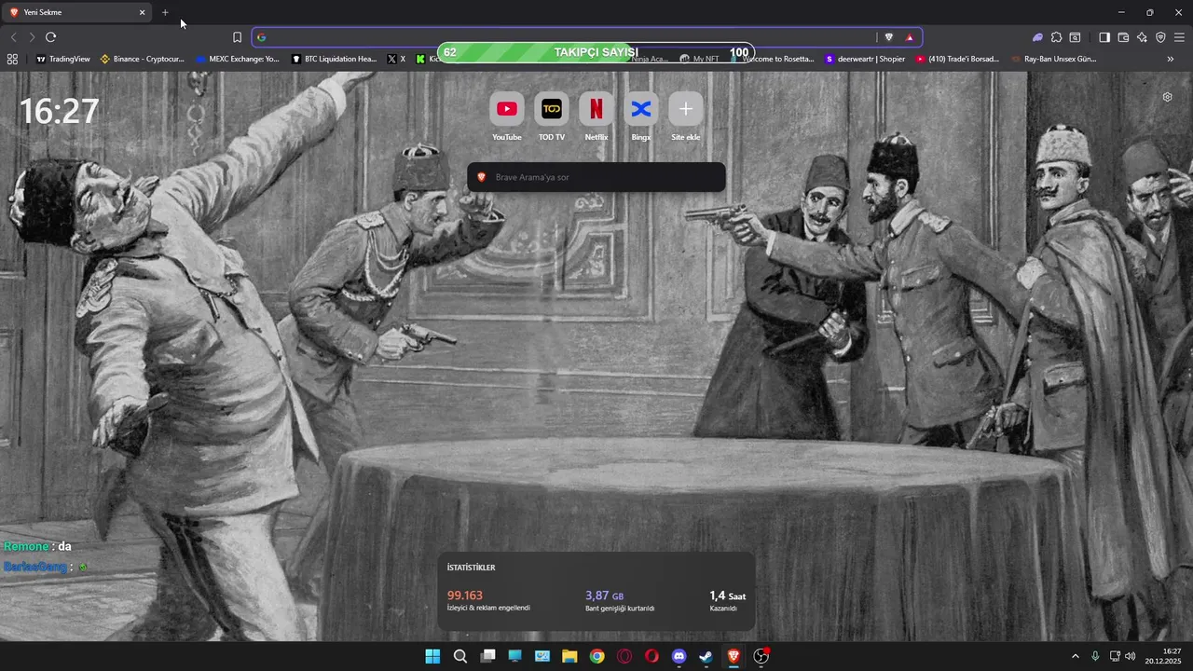Open the Google search engine icon in address bar
This screenshot has height=671, width=1193.
pos(261,37)
